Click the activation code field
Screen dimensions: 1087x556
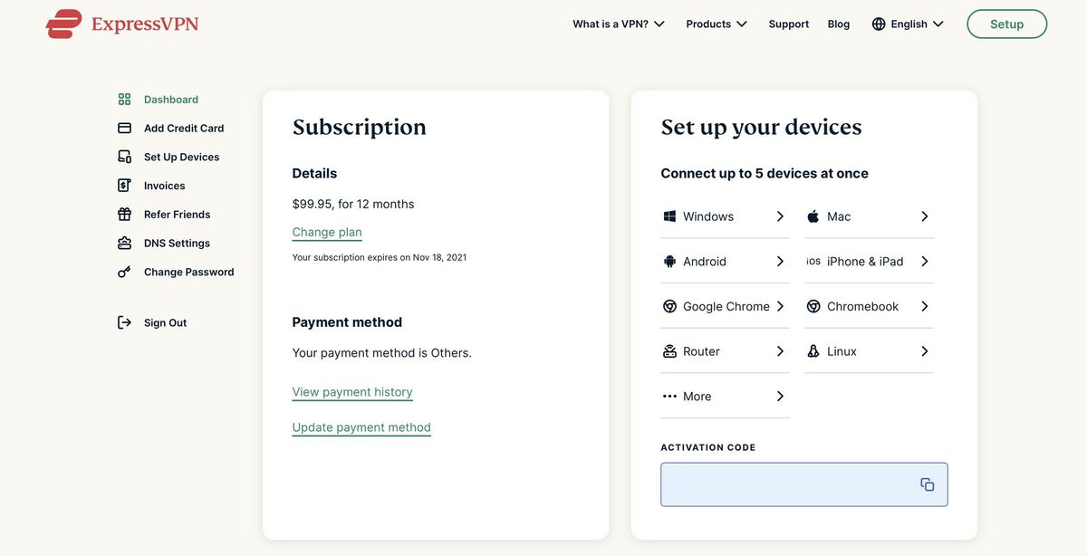788,484
